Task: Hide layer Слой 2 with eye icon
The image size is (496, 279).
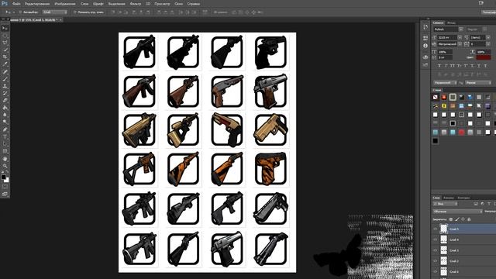Action: tap(436, 261)
